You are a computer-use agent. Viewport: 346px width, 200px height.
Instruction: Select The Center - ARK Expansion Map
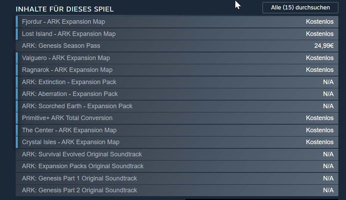pos(177,130)
